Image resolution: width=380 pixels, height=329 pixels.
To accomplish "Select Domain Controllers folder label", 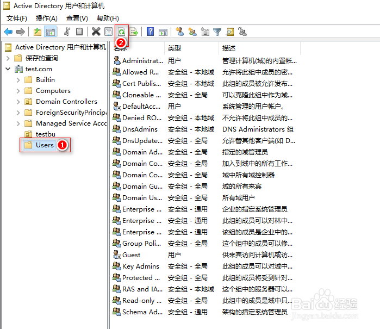I will pos(66,102).
